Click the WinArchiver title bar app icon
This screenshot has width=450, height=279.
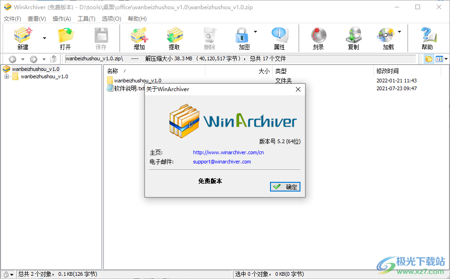coord(7,7)
